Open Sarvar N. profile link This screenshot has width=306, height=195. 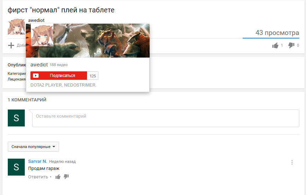point(37,161)
